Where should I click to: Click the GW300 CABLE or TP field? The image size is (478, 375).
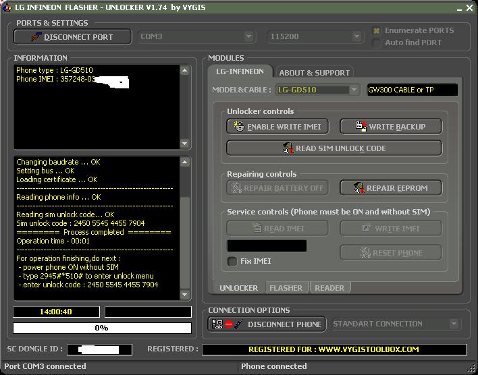click(413, 90)
